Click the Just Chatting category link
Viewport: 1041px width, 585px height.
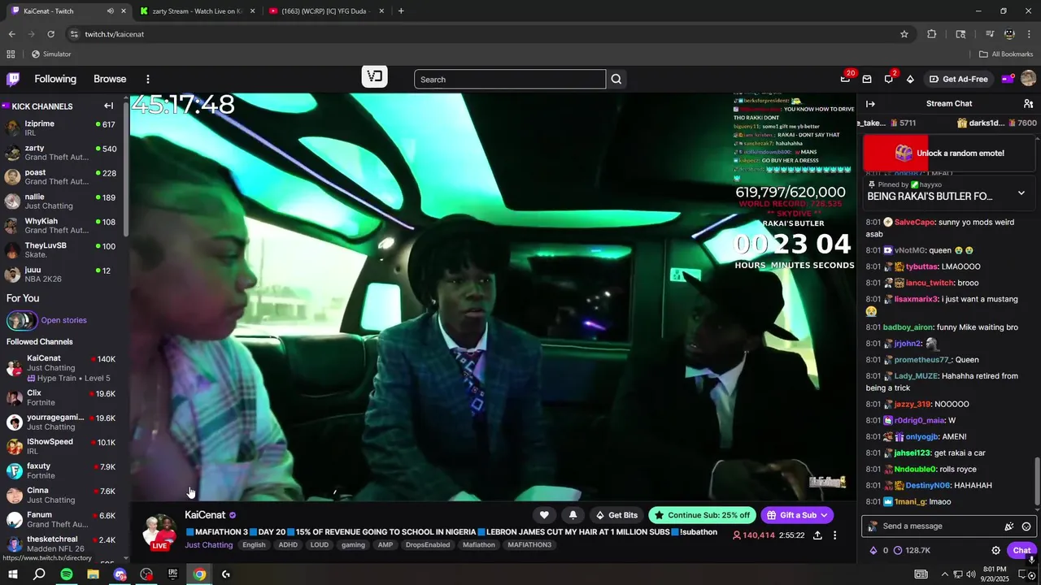(x=208, y=545)
